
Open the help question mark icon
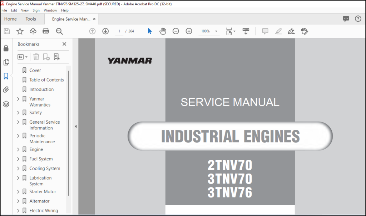click(358, 19)
